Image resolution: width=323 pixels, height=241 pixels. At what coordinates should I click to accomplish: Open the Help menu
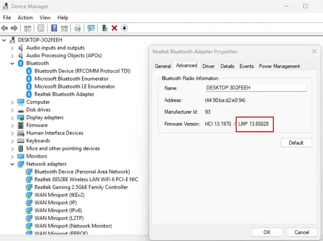tap(63, 17)
